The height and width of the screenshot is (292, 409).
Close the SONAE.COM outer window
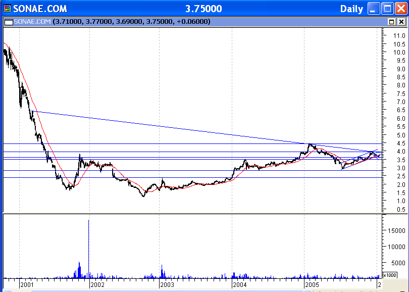point(401,9)
